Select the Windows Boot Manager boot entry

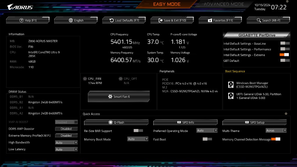pos(252,85)
